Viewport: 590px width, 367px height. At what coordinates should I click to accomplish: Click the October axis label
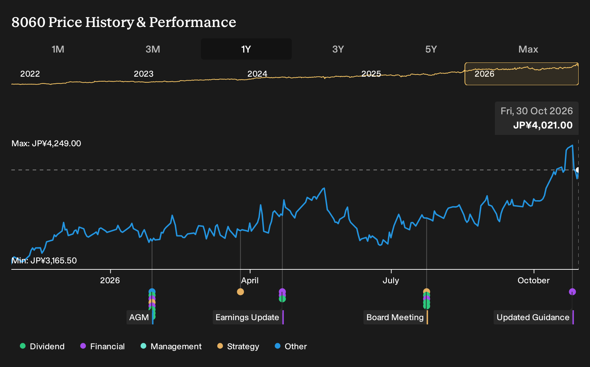(534, 280)
